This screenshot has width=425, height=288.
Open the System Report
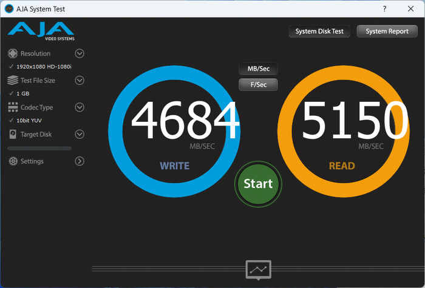(x=387, y=32)
